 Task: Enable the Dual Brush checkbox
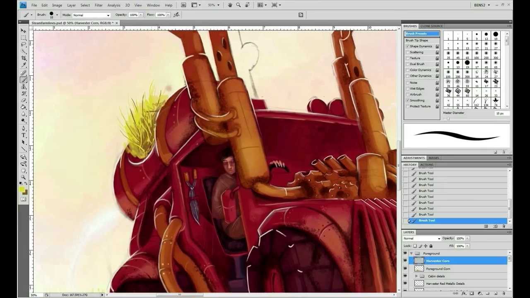(x=407, y=64)
